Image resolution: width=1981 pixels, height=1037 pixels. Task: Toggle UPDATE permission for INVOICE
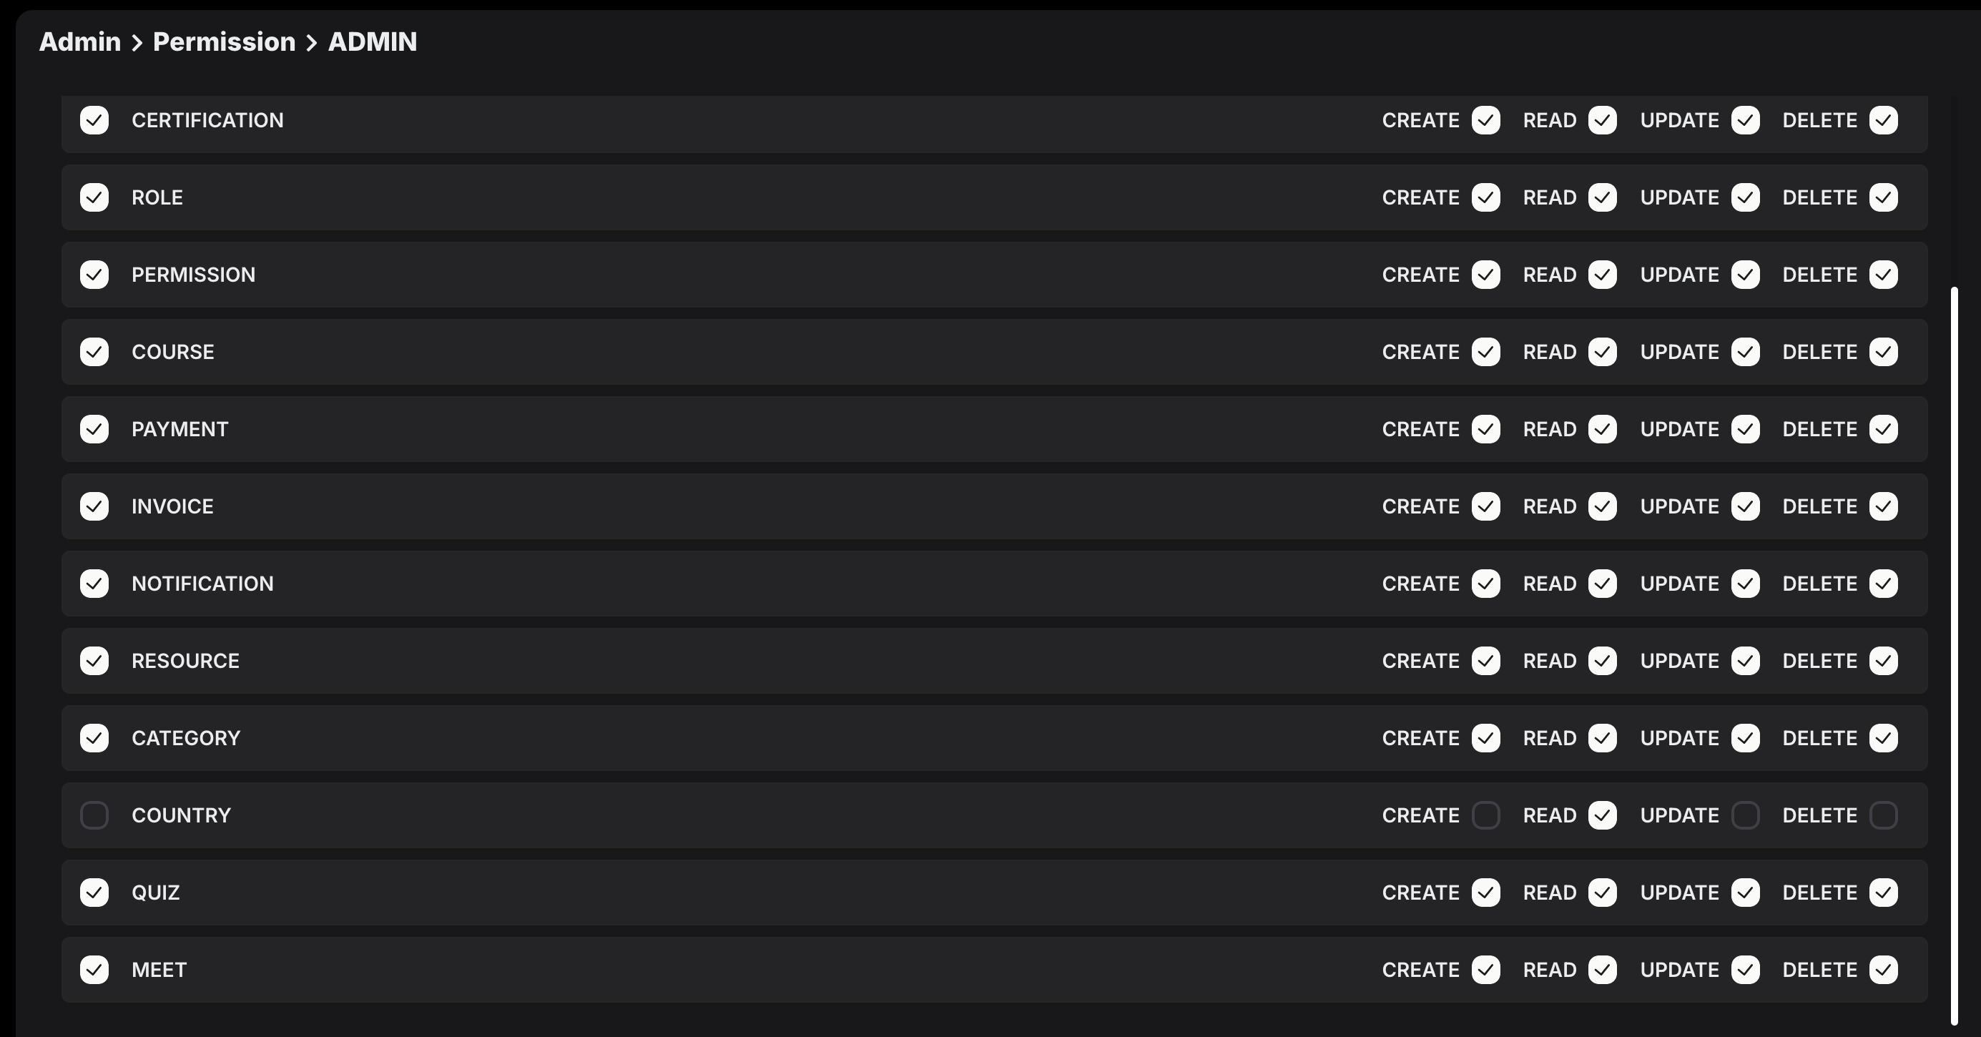pos(1746,506)
